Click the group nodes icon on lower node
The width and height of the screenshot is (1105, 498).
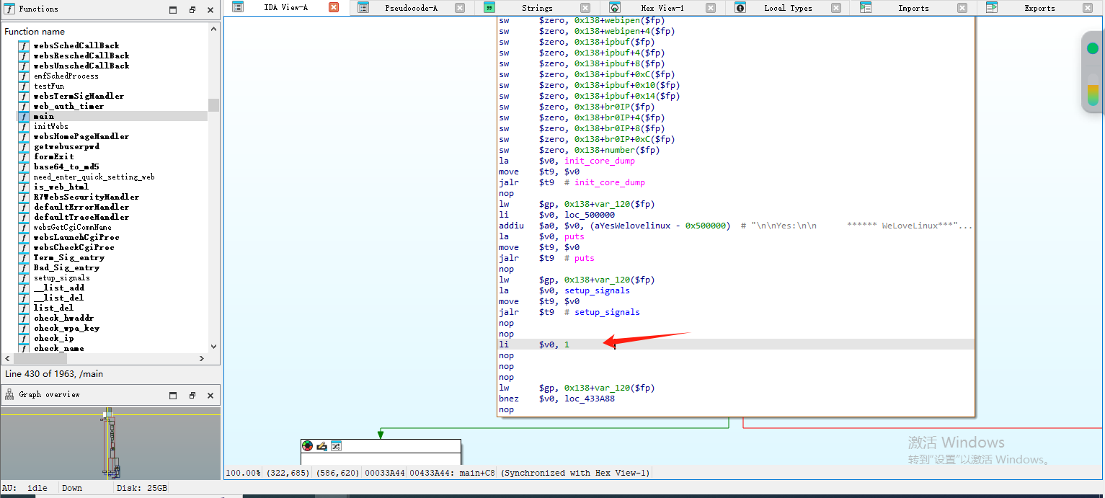click(x=335, y=446)
